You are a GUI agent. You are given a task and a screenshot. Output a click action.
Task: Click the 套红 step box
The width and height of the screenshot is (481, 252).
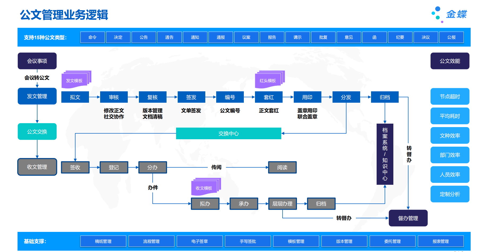click(x=269, y=97)
